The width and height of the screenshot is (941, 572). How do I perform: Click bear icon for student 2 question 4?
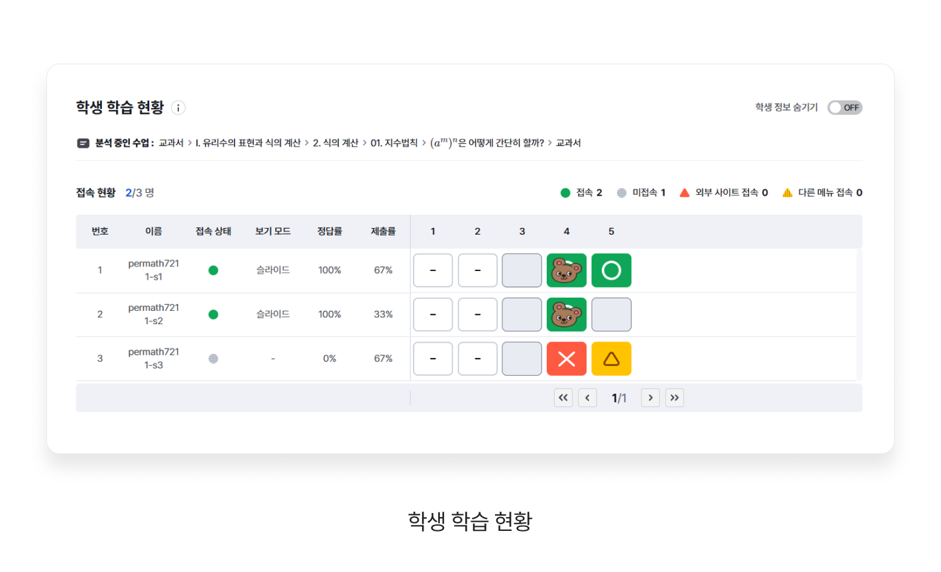click(x=567, y=314)
